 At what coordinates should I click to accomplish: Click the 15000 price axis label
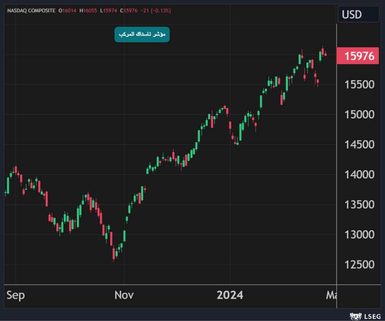point(359,115)
